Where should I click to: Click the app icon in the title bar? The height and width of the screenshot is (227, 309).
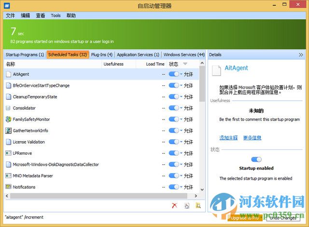[7, 5]
